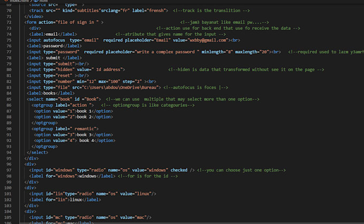
Task: Click the comment "we can use multiple"
Action: click(183, 99)
